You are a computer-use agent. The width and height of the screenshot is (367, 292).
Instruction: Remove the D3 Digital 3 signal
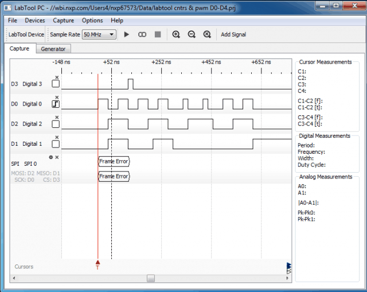[57, 77]
